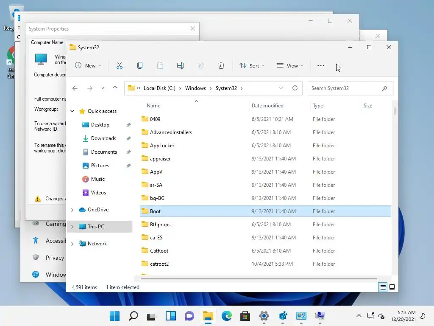Screen dimensions: 434x326
Task: Open Microsoft Store on the taskbar
Action: click(x=245, y=316)
